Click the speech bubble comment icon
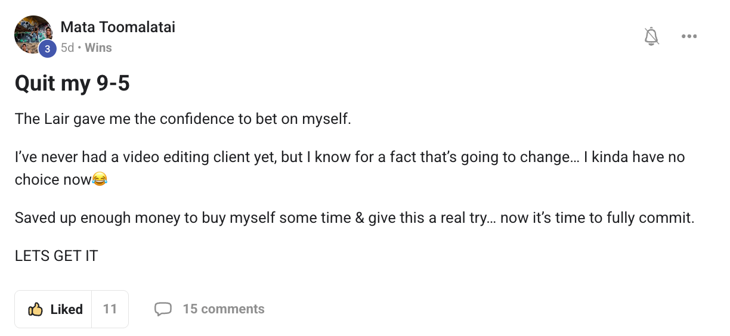This screenshot has width=730, height=336. [163, 309]
